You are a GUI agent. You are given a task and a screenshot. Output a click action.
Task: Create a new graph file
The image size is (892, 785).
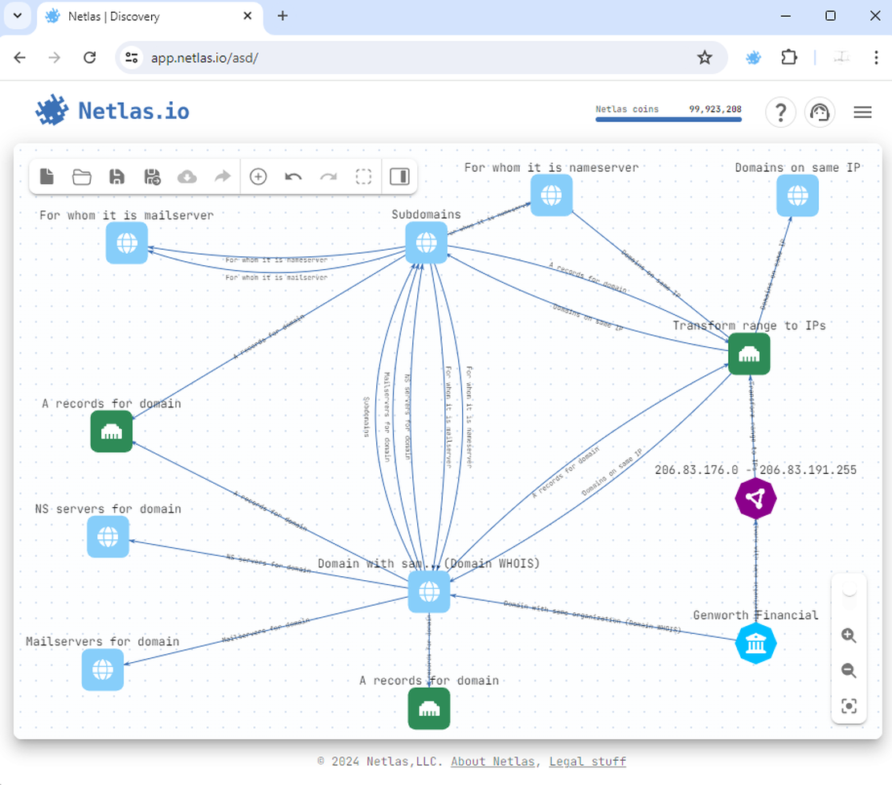point(46,177)
